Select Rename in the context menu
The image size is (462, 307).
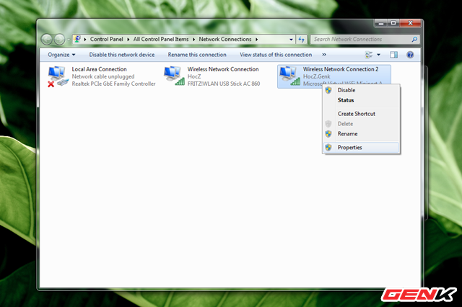tap(347, 133)
